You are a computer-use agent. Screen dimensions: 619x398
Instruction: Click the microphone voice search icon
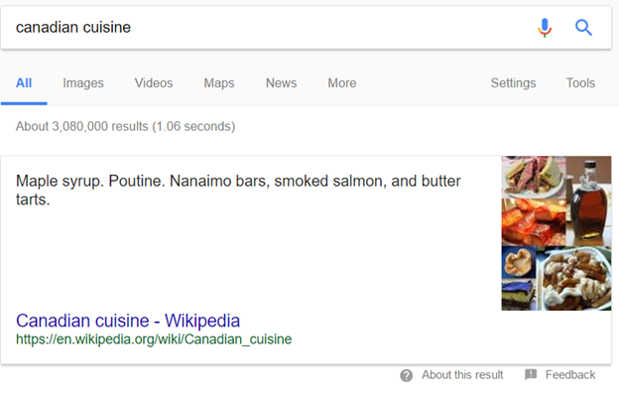tap(545, 28)
